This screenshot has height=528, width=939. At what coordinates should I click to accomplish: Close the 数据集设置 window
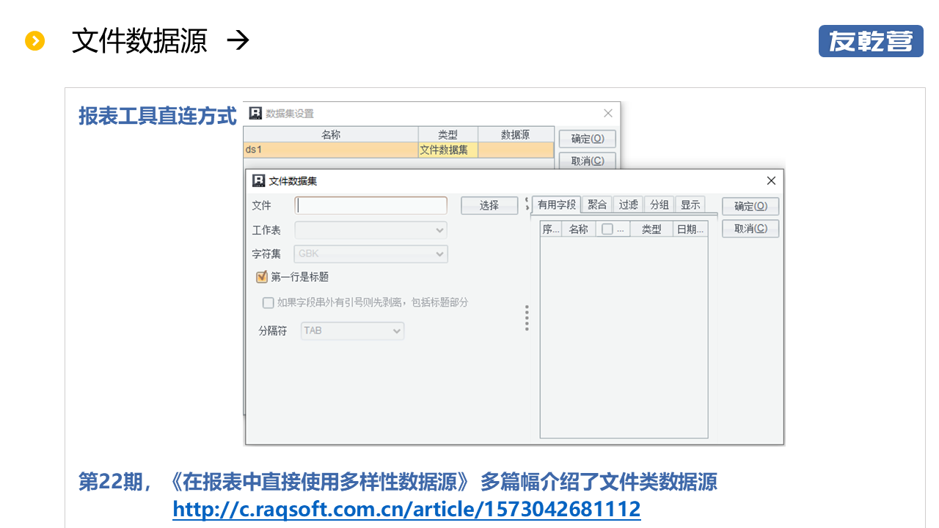point(608,113)
